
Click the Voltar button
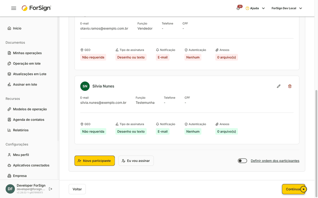click(x=77, y=189)
